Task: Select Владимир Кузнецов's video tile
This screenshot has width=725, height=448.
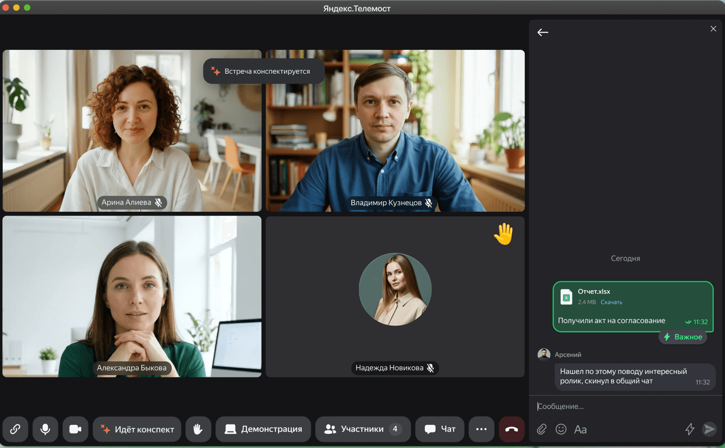Action: [x=395, y=131]
